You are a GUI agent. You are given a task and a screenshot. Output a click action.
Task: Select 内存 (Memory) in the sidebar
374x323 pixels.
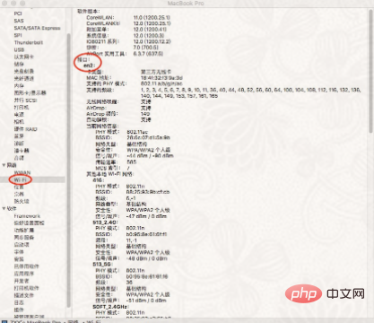click(19, 85)
